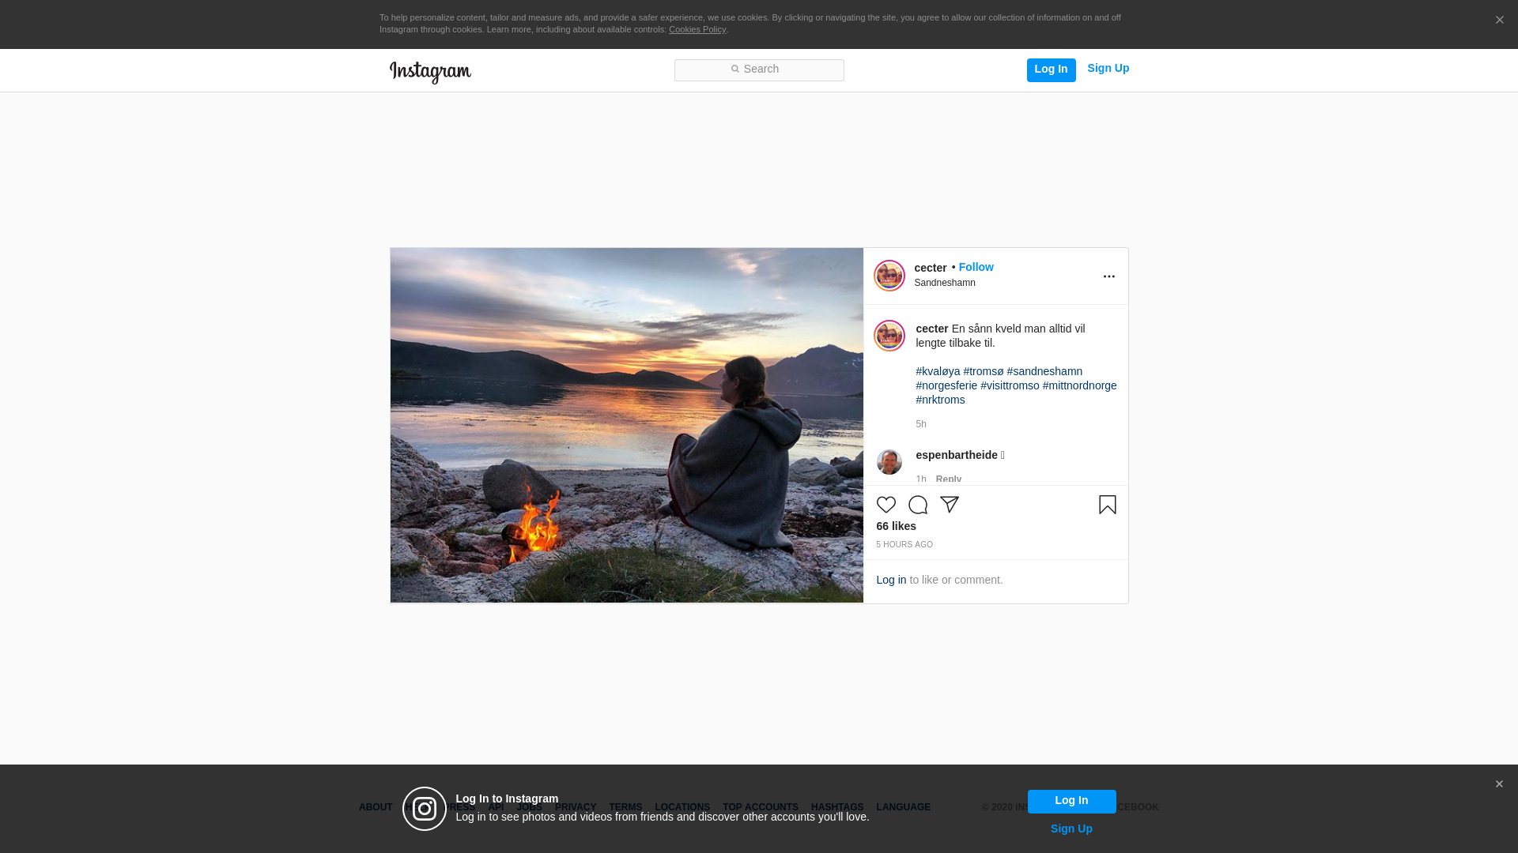Share post via paper plane icon

pyautogui.click(x=949, y=505)
